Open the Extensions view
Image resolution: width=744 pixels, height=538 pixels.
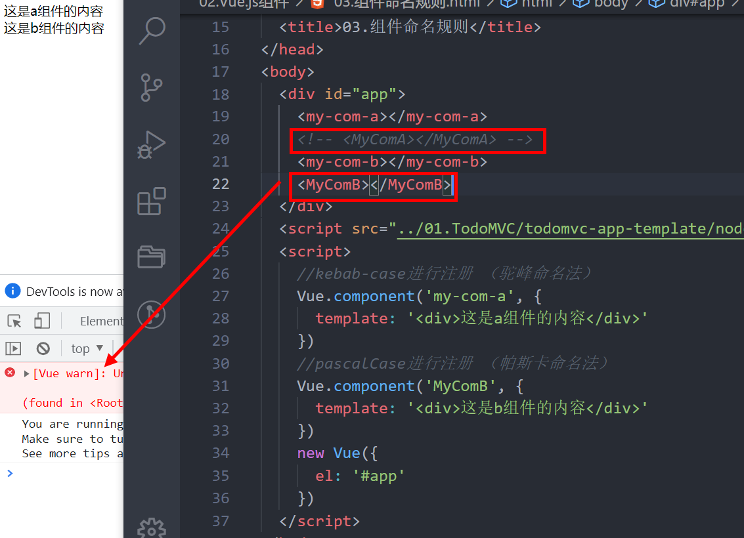tap(152, 201)
